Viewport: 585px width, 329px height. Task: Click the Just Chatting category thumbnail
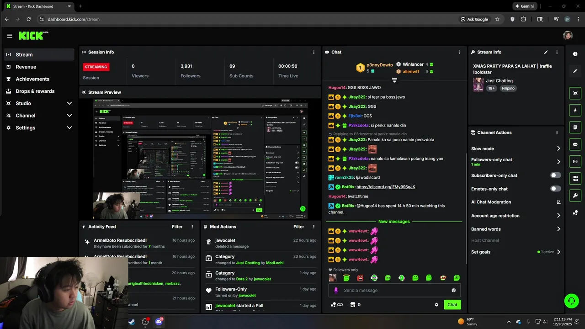pos(478,85)
